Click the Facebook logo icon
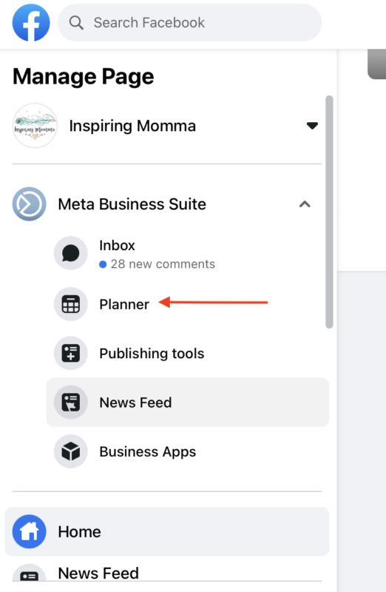The height and width of the screenshot is (592, 386). (x=31, y=23)
